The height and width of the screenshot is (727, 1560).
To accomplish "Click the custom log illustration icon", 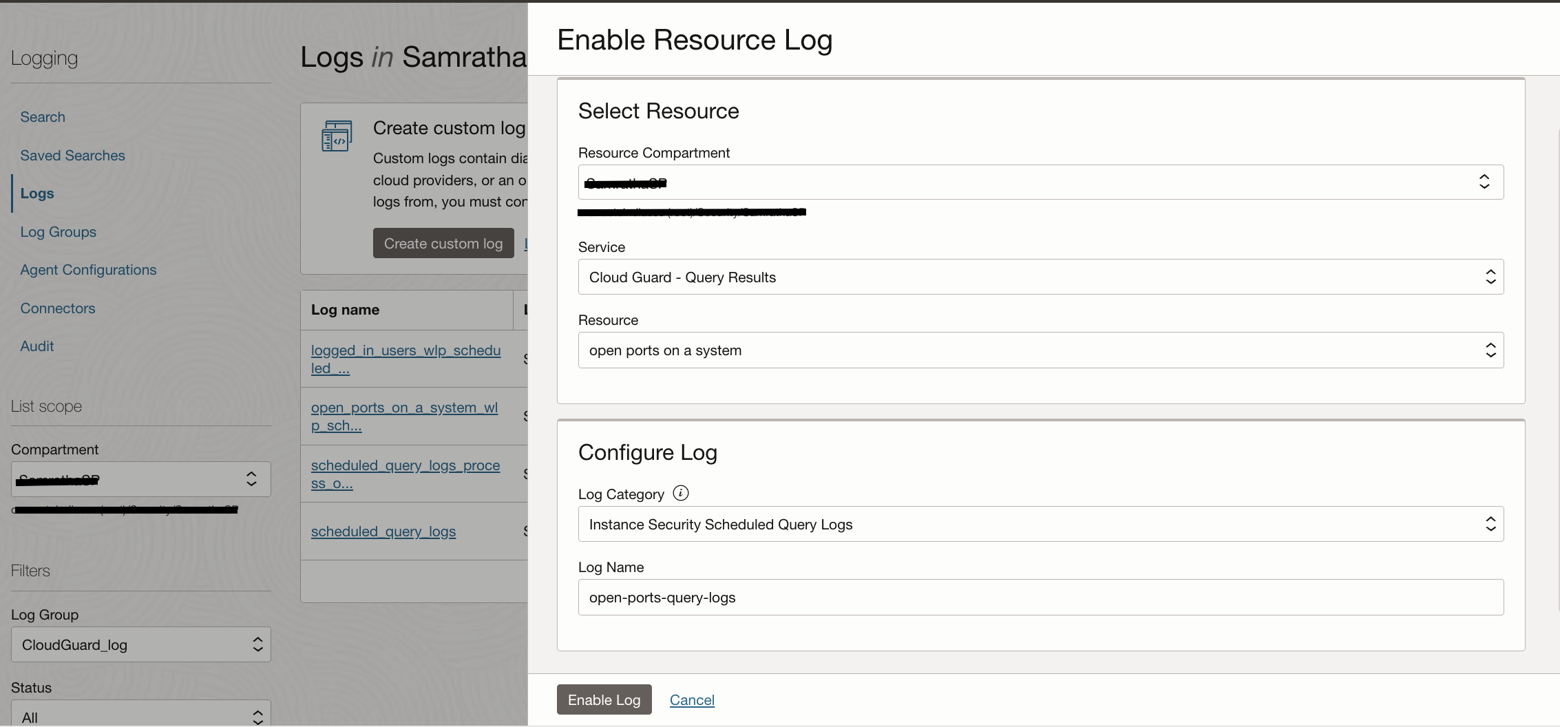I will pos(337,136).
